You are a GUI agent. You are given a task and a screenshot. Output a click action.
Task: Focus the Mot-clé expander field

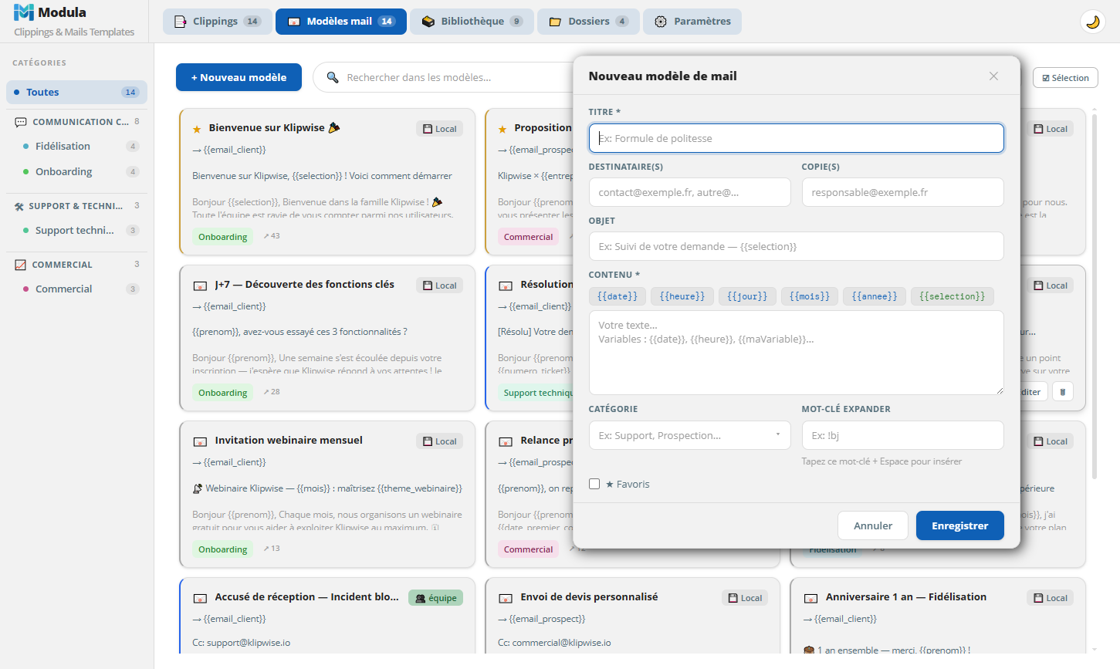(902, 435)
